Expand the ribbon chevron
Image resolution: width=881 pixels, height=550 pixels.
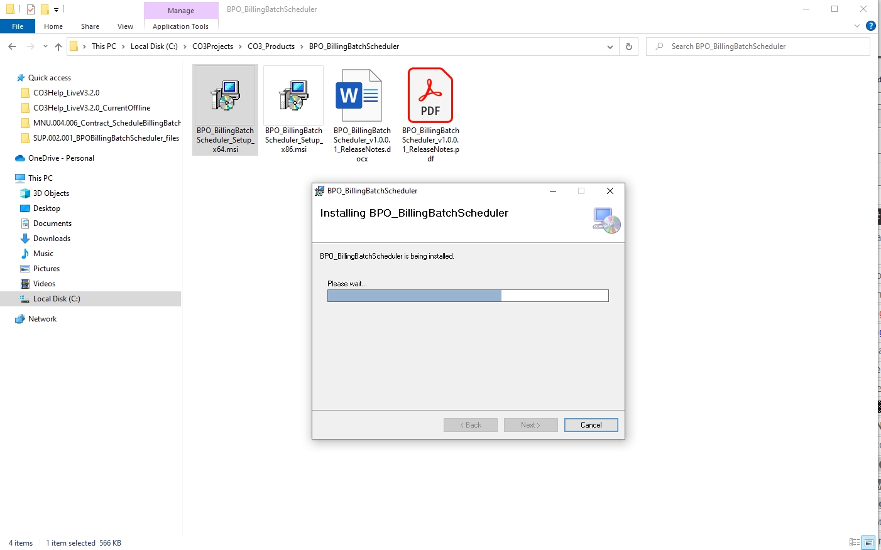[x=857, y=26]
